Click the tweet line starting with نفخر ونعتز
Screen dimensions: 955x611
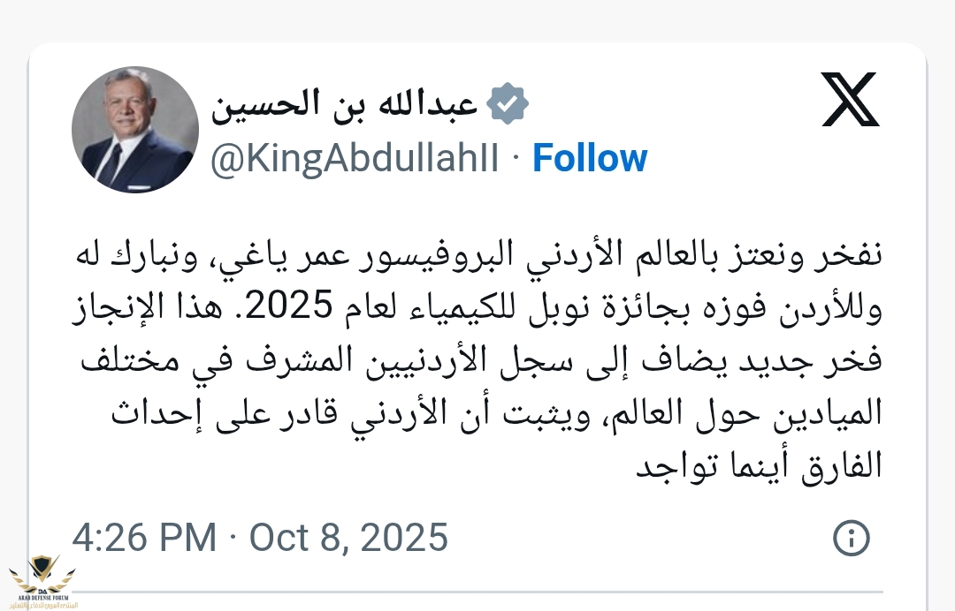tap(477, 259)
